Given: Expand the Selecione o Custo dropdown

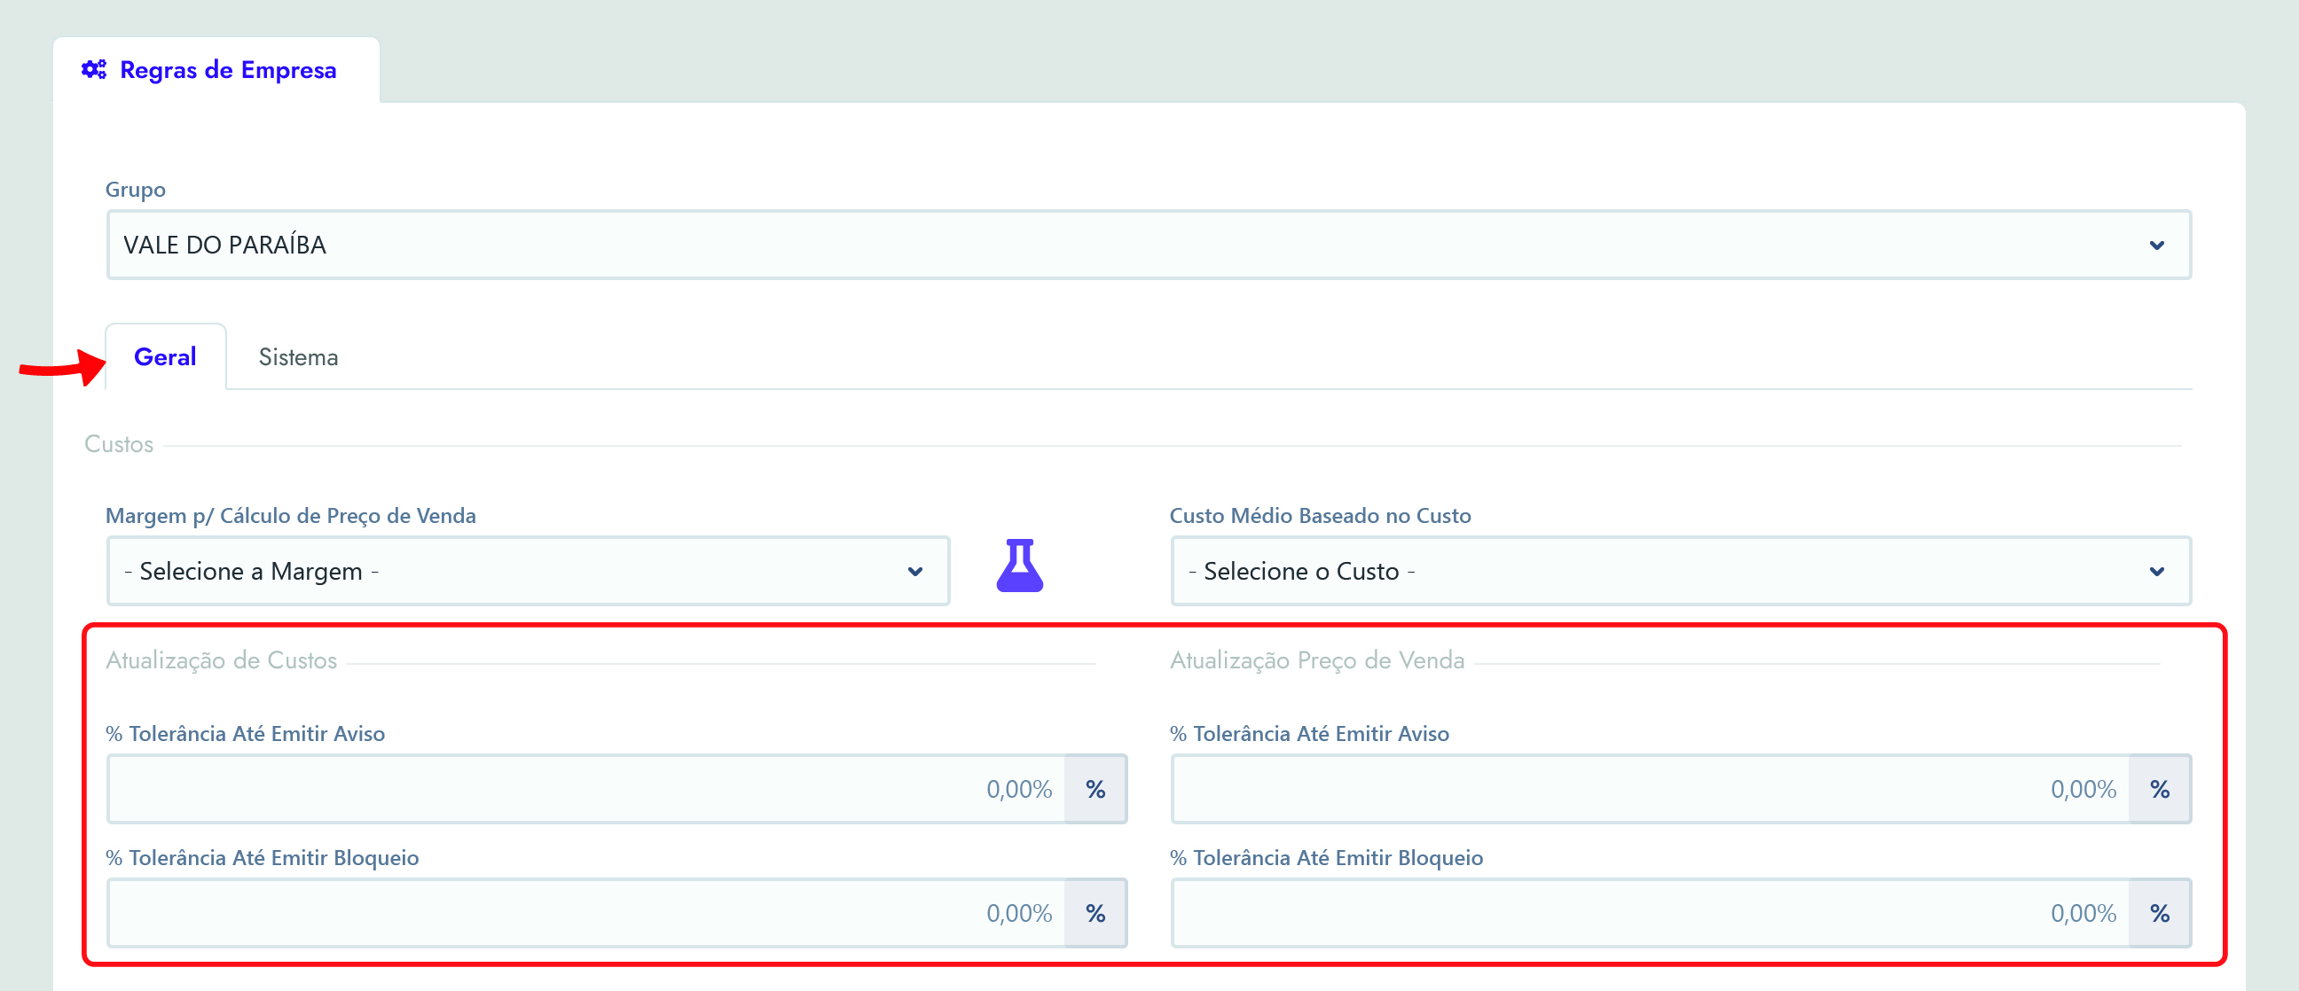Looking at the screenshot, I should tap(1680, 571).
